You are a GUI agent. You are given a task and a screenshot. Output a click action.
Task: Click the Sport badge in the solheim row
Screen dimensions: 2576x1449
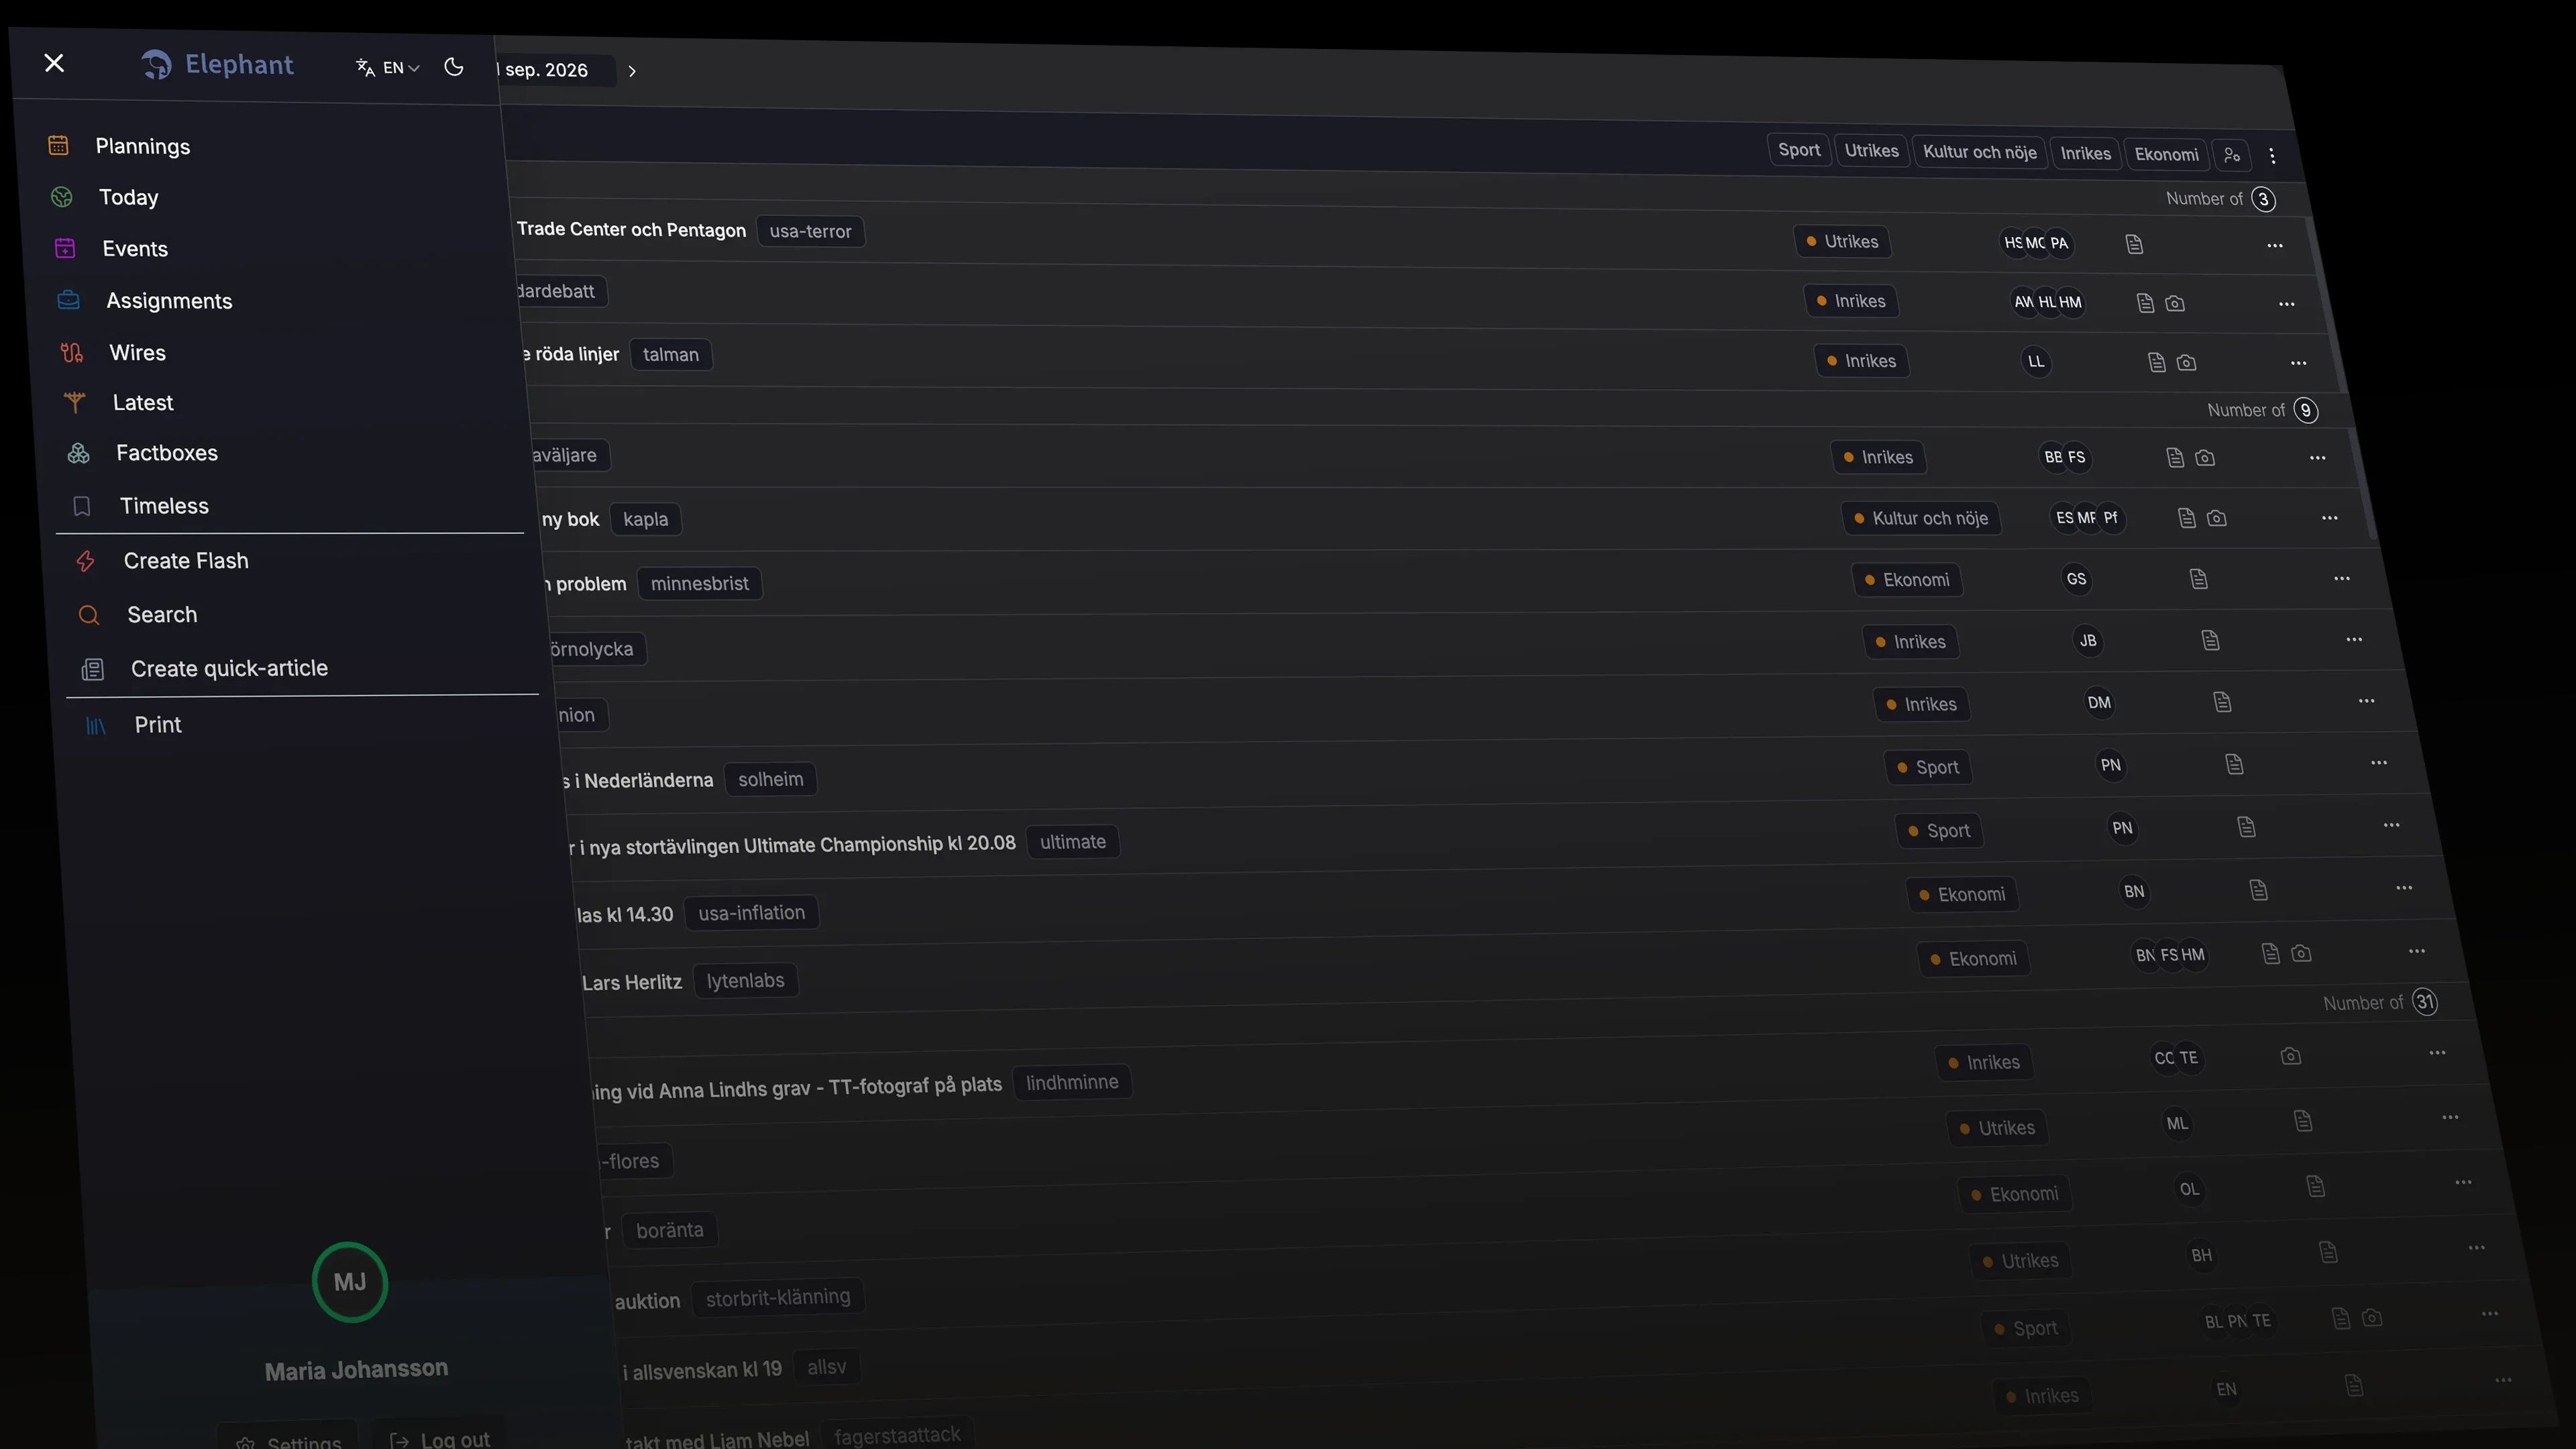[1928, 768]
